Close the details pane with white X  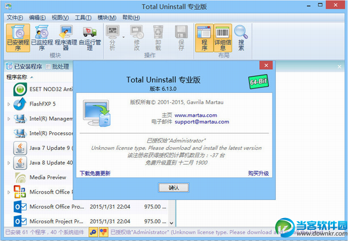[339, 67]
